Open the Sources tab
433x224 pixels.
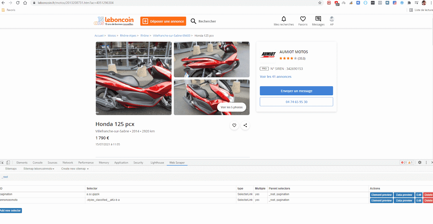click(53, 162)
